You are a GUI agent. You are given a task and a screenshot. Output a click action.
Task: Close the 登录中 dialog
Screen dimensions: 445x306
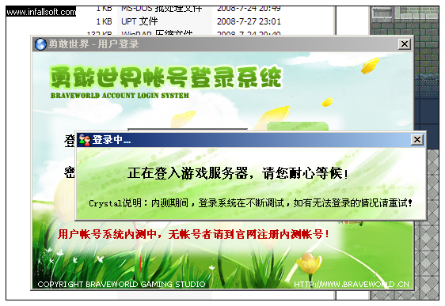point(417,140)
